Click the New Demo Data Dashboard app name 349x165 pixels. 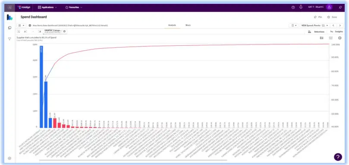(x=70, y=25)
